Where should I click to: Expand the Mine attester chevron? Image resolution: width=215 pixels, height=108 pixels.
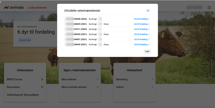98,80
